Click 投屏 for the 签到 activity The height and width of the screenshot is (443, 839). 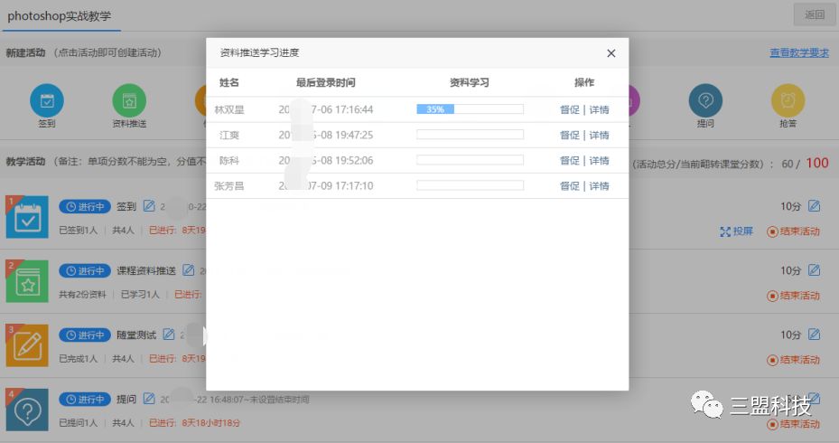click(x=736, y=231)
